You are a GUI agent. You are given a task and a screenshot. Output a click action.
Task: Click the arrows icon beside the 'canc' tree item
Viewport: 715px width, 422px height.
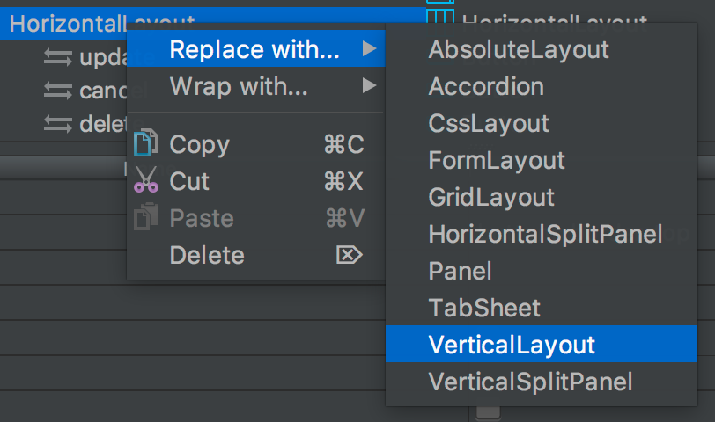click(58, 91)
